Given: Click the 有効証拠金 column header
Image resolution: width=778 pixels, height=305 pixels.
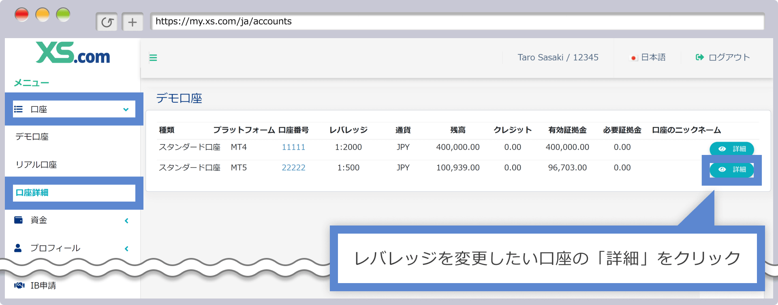Looking at the screenshot, I should pyautogui.click(x=567, y=130).
